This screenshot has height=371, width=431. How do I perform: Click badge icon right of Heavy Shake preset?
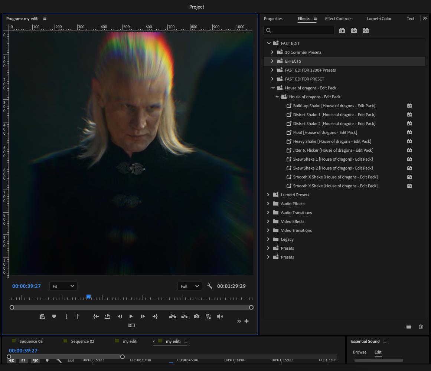409,141
